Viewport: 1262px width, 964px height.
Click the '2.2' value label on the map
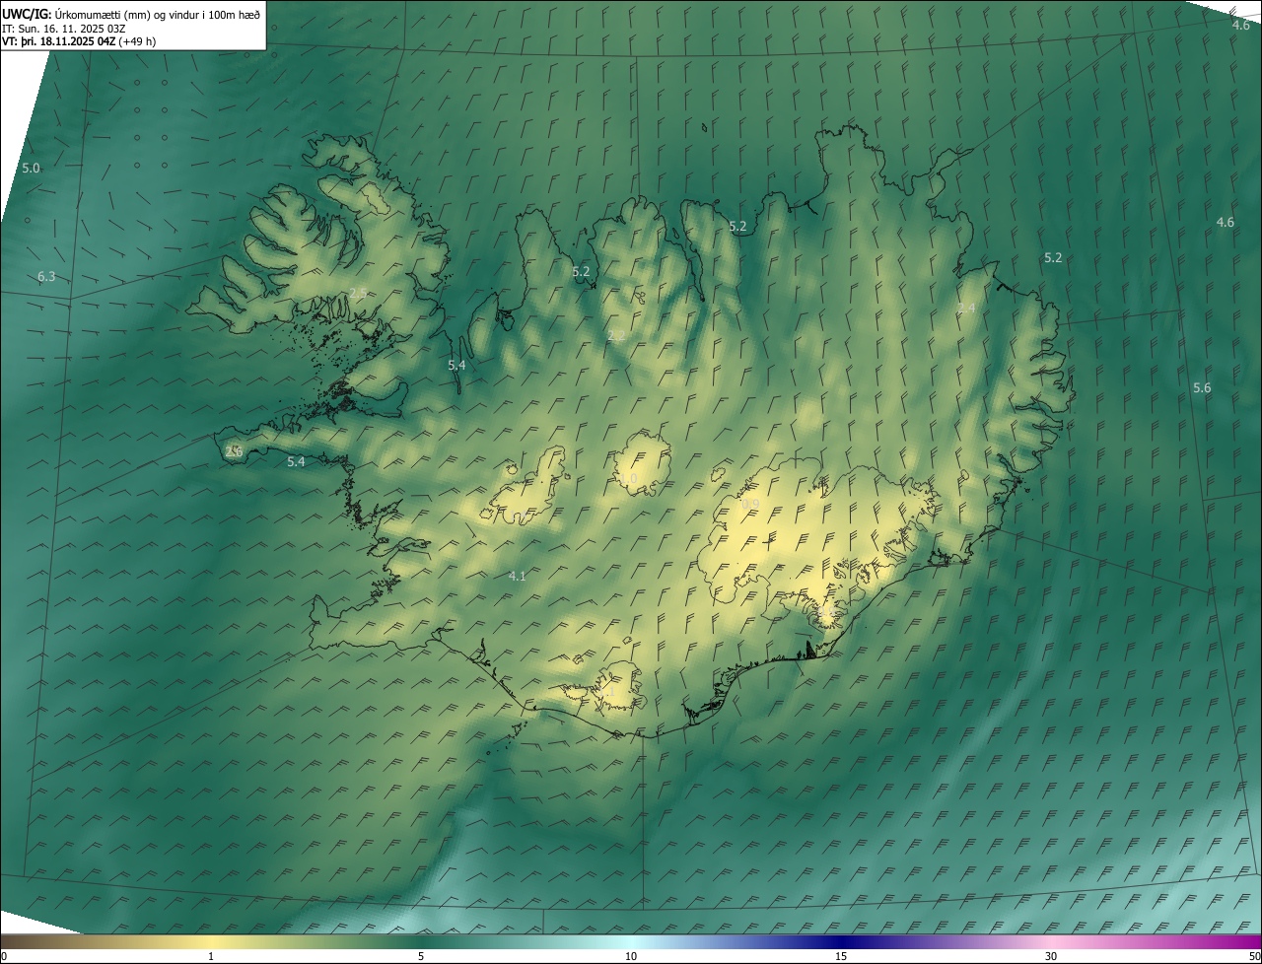pyautogui.click(x=616, y=336)
